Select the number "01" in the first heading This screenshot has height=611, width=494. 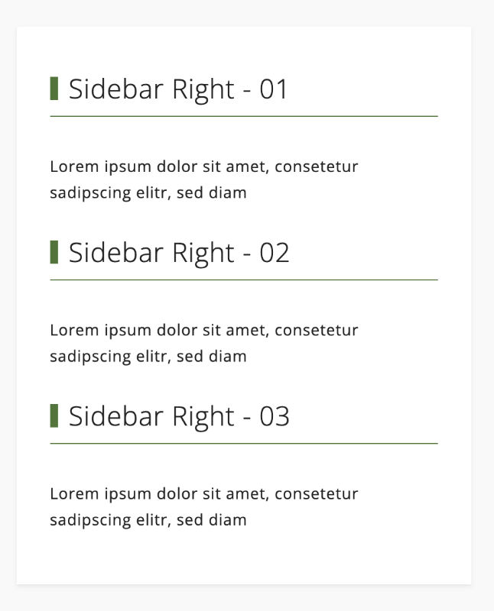click(274, 89)
